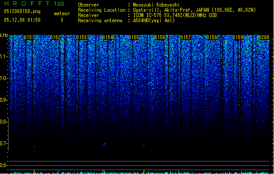Click the Ogata-vill. Akita-Pref. JAPAN location text
Image resolution: width=274 pixels, height=174 pixels.
click(x=194, y=10)
